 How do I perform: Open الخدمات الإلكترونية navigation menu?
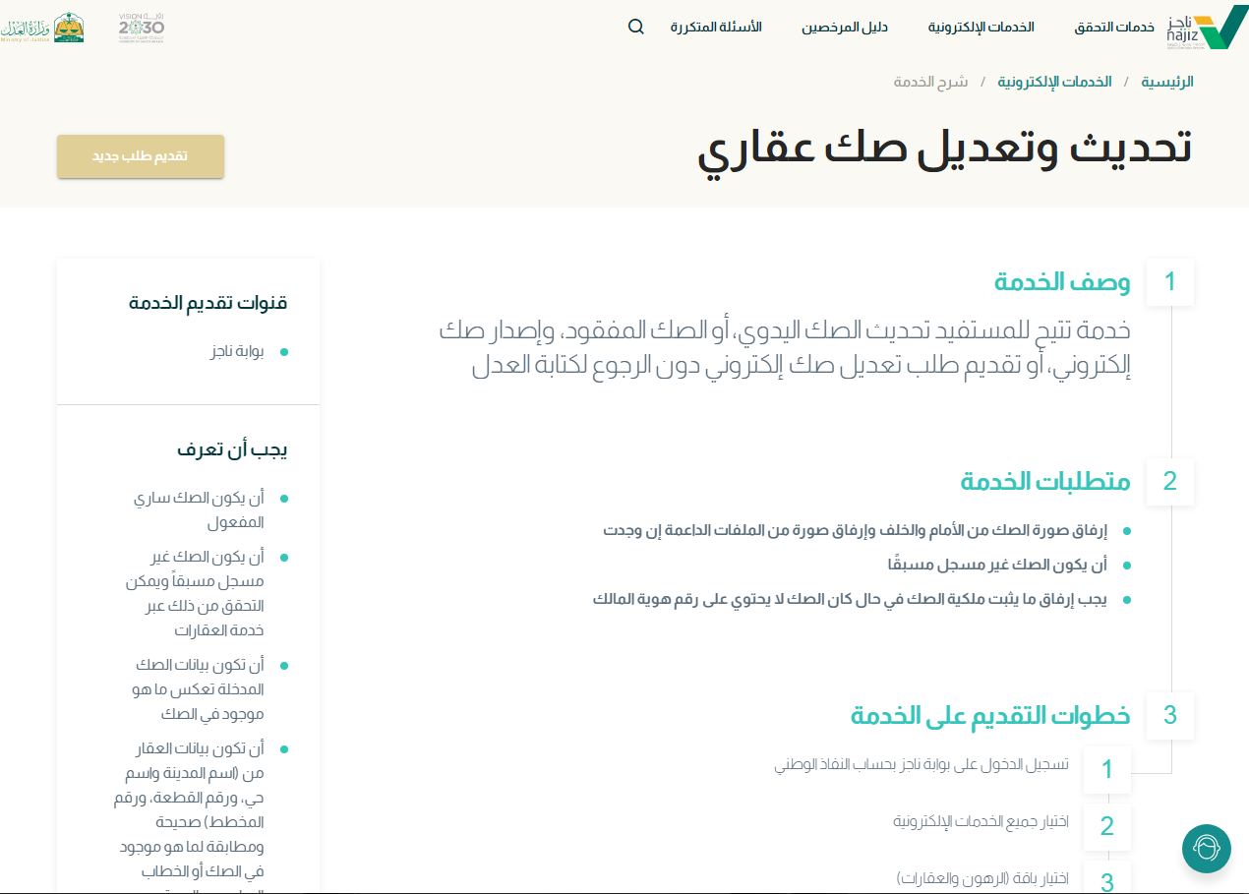981,27
